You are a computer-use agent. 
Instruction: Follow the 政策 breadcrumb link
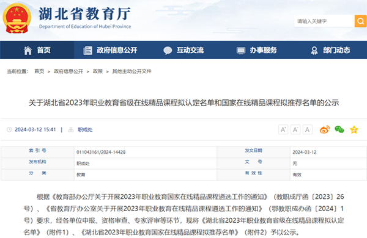[x=98, y=71]
